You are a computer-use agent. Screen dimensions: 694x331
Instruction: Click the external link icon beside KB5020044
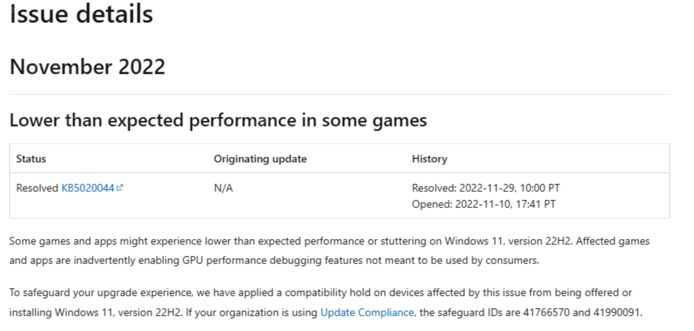pyautogui.click(x=120, y=188)
